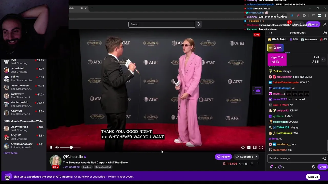
Task: Open the user account icon at top right
Action: coord(325,24)
